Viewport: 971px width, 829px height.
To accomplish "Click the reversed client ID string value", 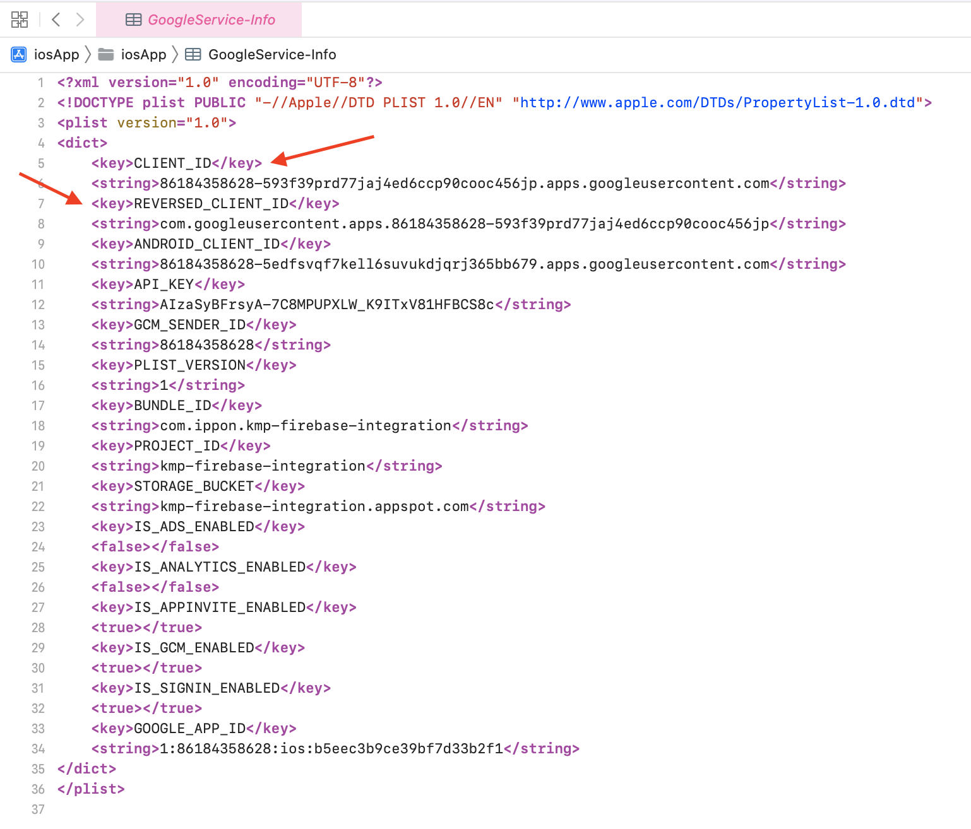I will coord(465,223).
